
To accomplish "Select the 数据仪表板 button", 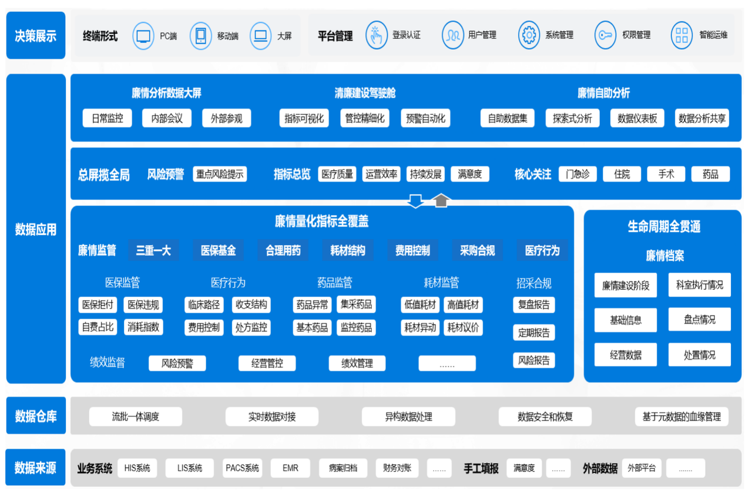I will pyautogui.click(x=637, y=118).
